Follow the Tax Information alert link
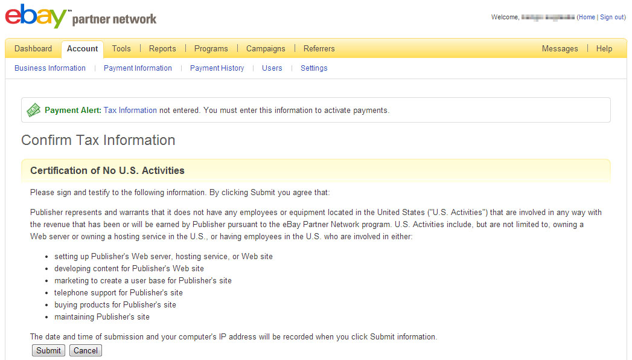The height and width of the screenshot is (360, 632). coord(130,110)
